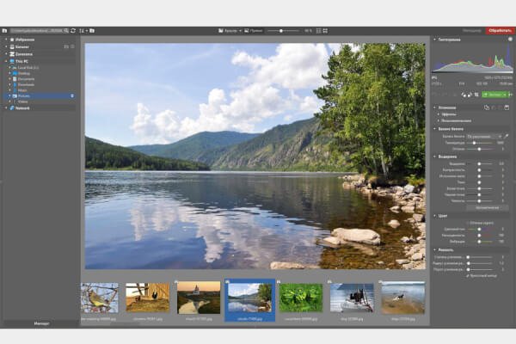Viewport: 516px width, 344px height.
Task: Click the fullscreen icon in top toolbar
Action: pos(325,31)
